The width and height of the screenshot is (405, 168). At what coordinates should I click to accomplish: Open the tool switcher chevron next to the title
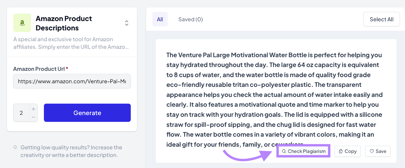126,23
